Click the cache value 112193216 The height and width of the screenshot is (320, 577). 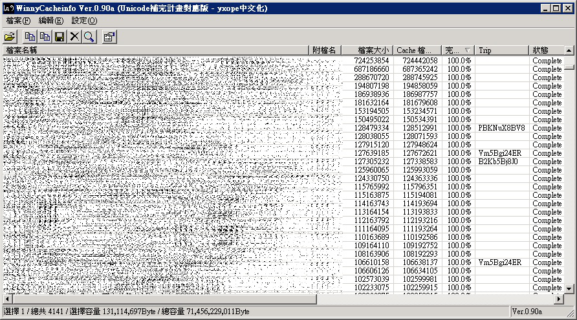[x=420, y=220]
